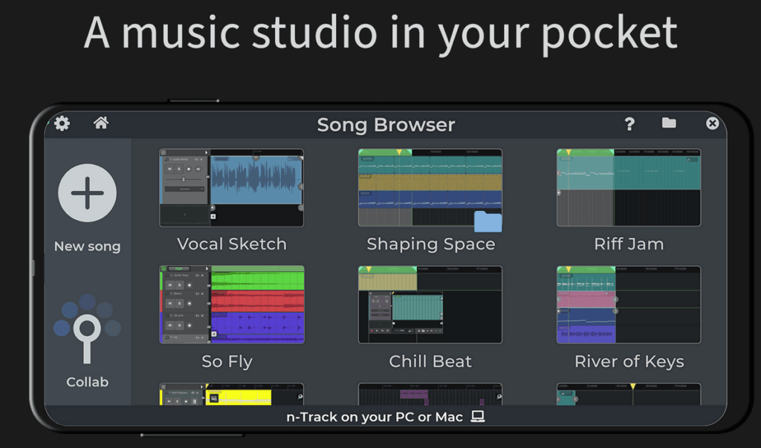This screenshot has width=761, height=448.
Task: Close the Song Browser with the X icon
Action: (713, 123)
